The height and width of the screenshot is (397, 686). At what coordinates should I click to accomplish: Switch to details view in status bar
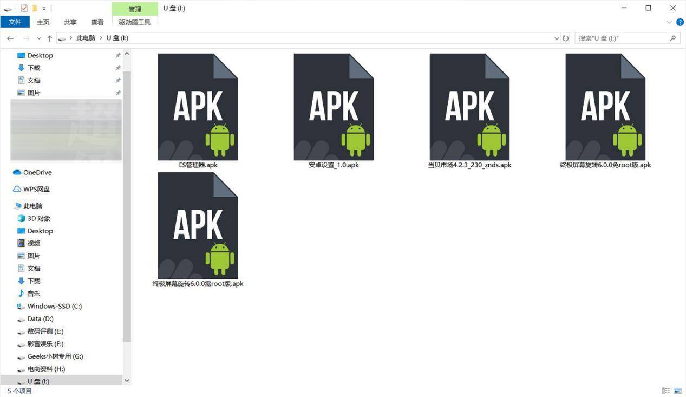pyautogui.click(x=666, y=391)
